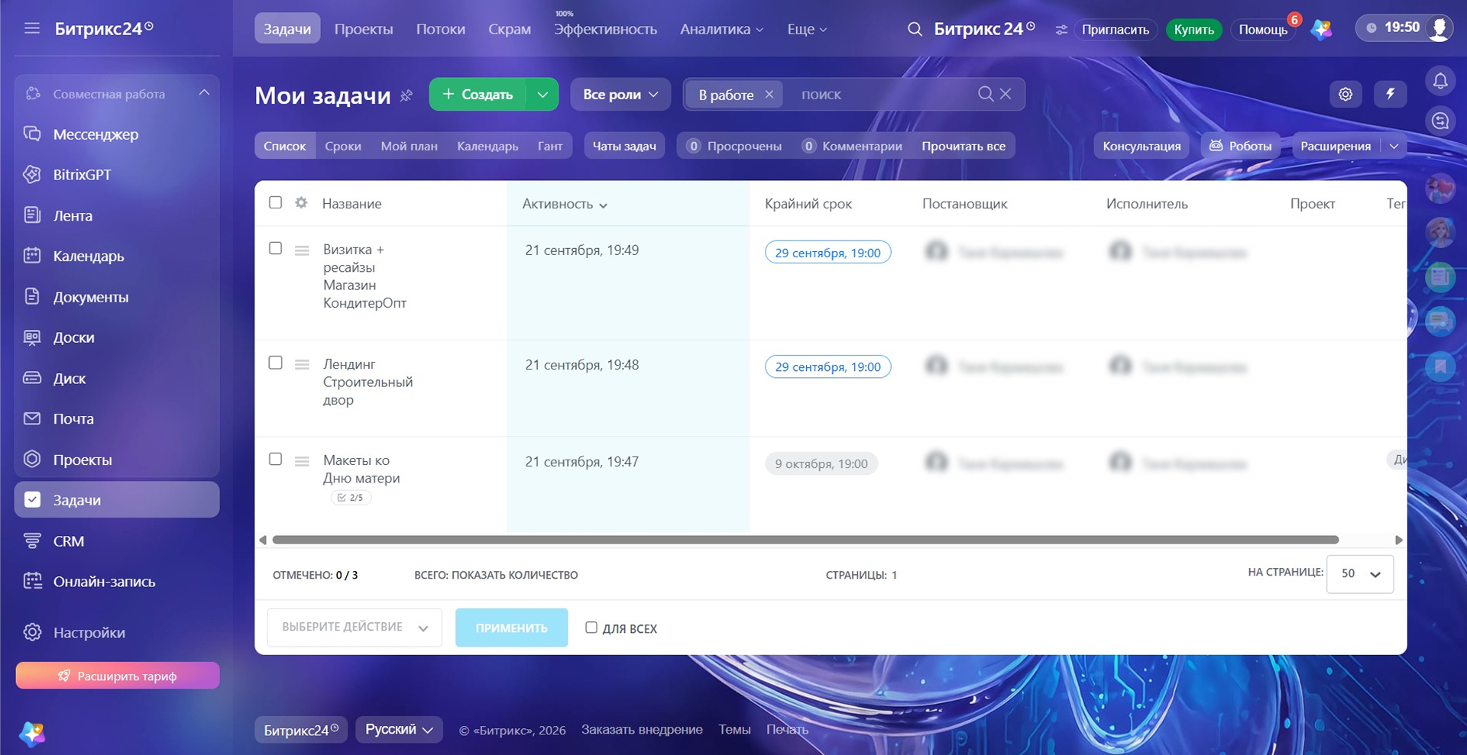
Task: Click the scroll right arrow of the table
Action: pyautogui.click(x=1398, y=540)
